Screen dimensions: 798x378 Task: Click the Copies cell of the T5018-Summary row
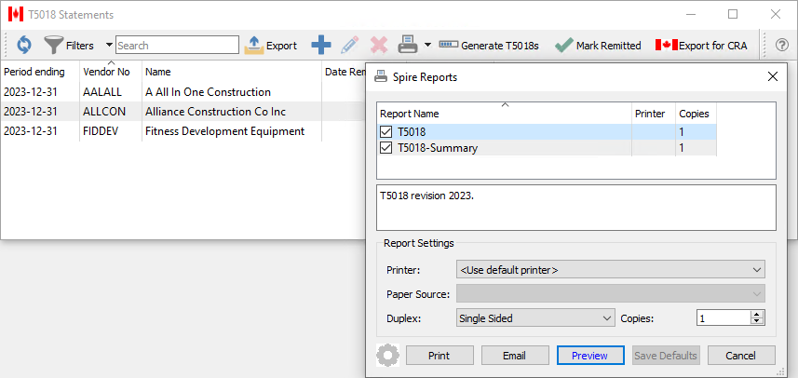(696, 148)
